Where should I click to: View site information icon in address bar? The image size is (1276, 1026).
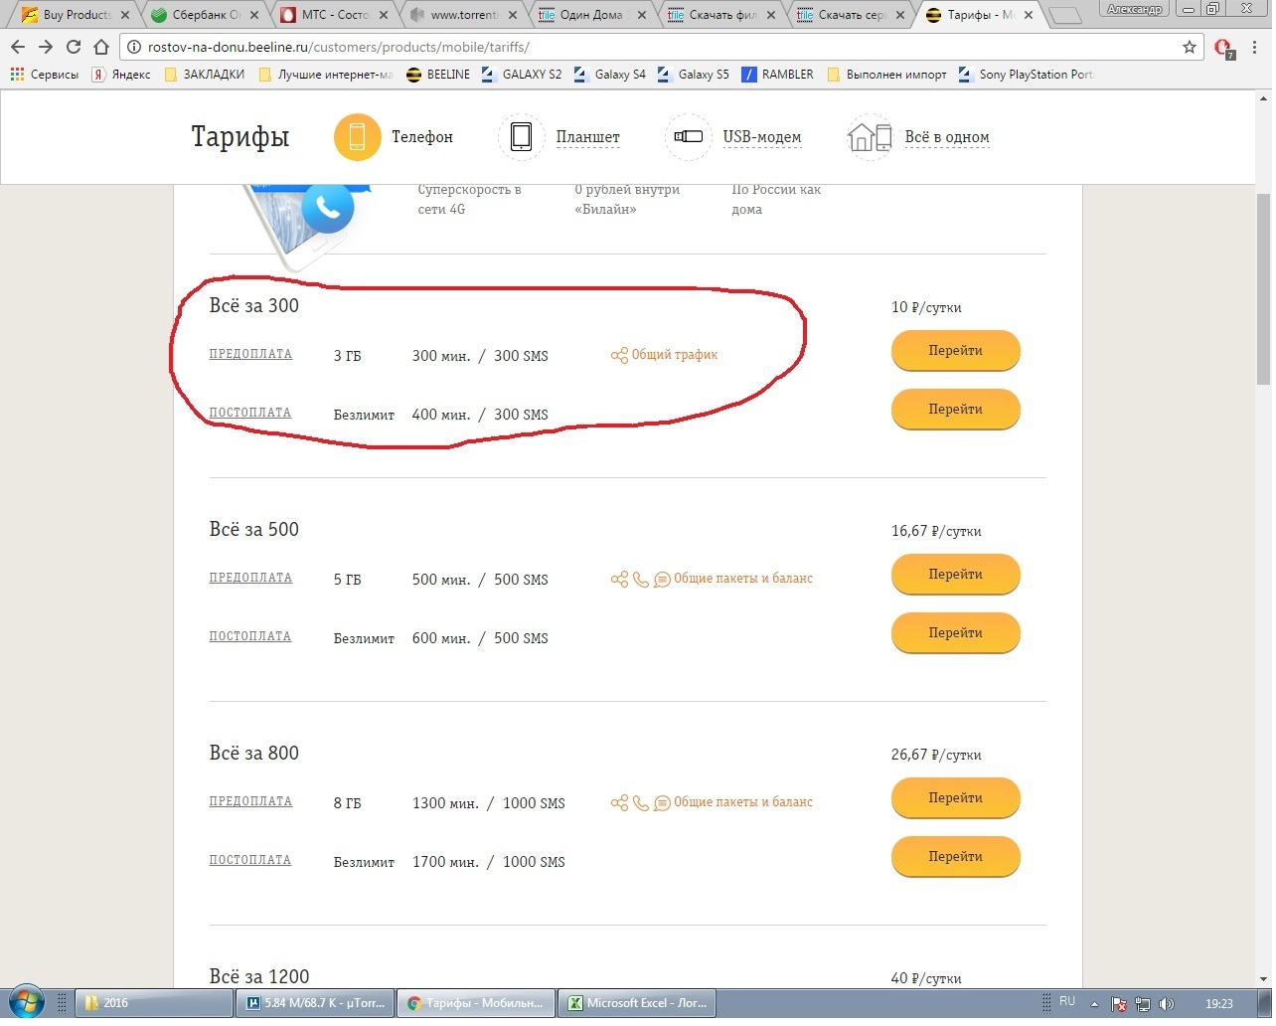pos(134,47)
